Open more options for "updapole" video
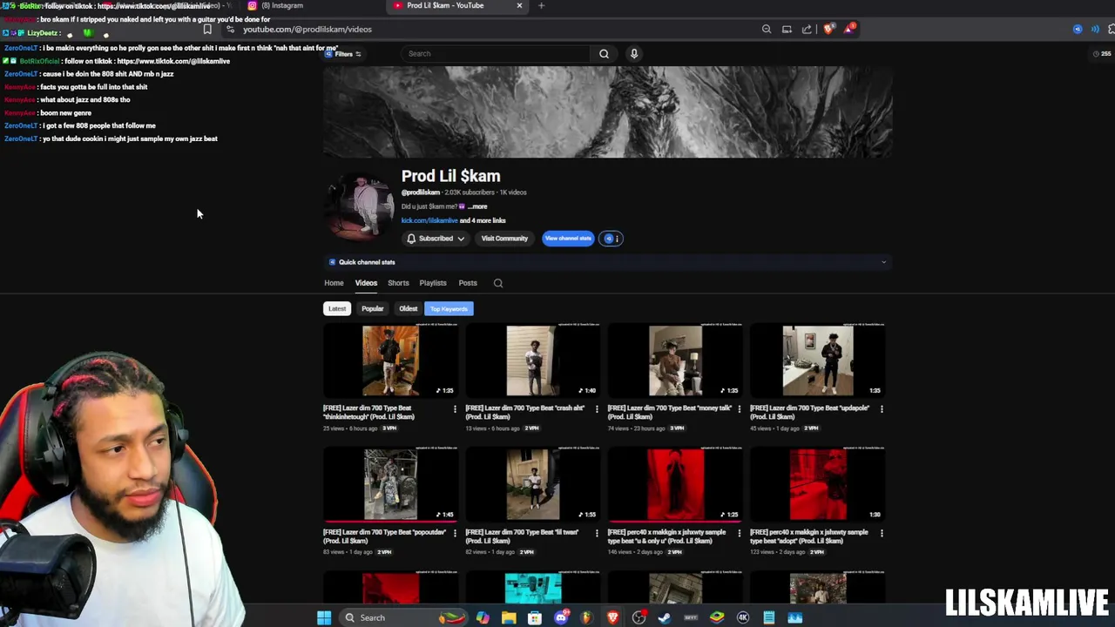Image resolution: width=1115 pixels, height=627 pixels. pos(882,408)
